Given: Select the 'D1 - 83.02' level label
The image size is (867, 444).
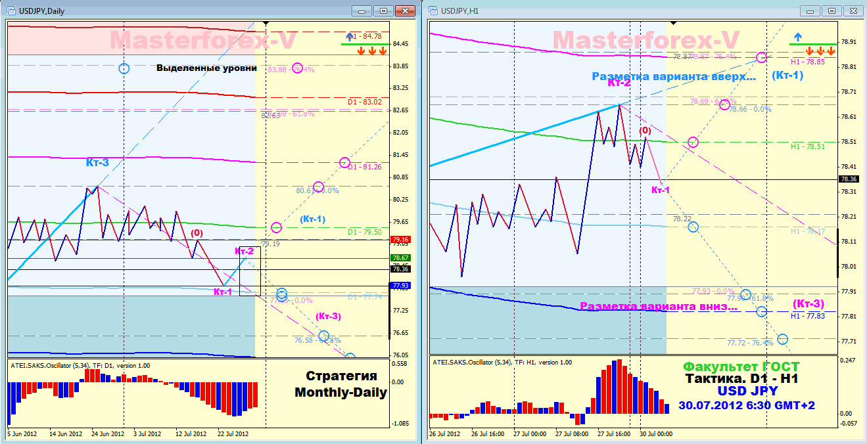Looking at the screenshot, I should click(x=365, y=102).
